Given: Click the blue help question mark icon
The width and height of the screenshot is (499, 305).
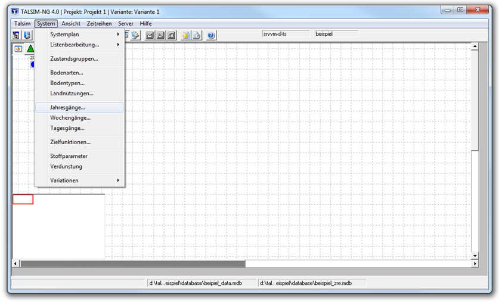Looking at the screenshot, I should 211,35.
